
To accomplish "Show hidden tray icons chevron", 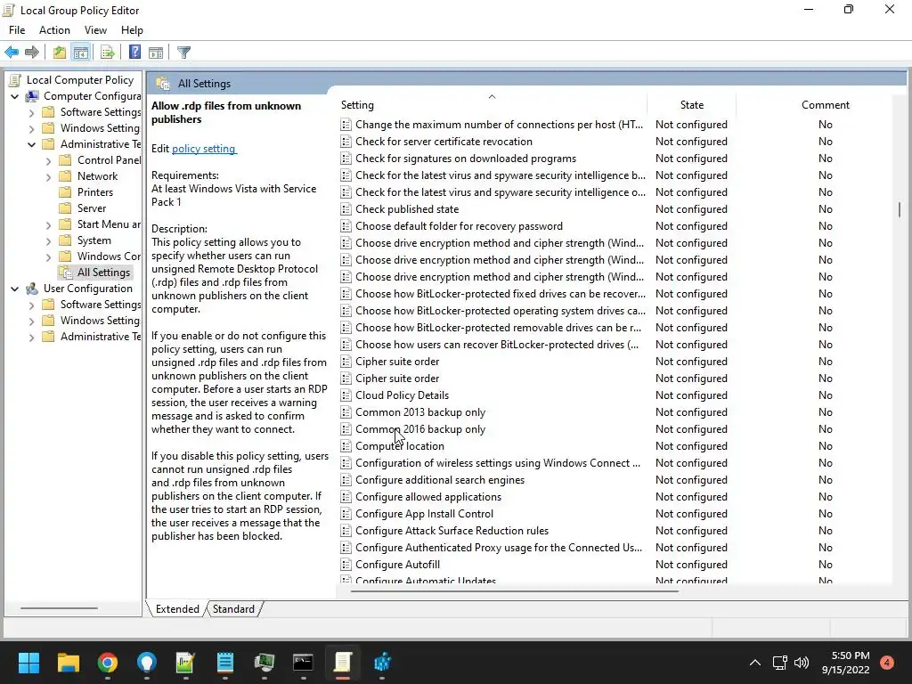I will (755, 663).
